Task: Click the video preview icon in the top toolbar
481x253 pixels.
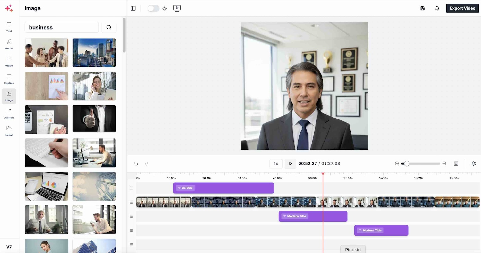Action: click(x=177, y=8)
